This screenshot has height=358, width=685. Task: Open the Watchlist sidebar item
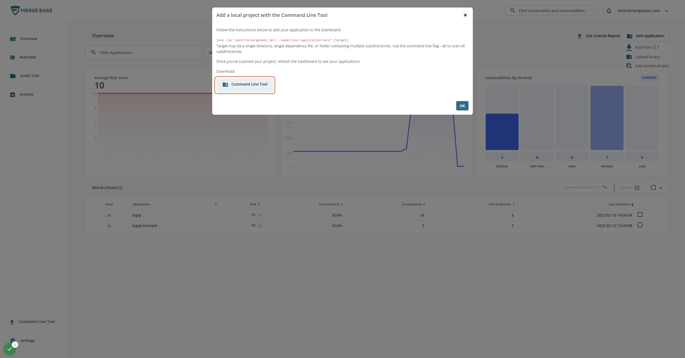pyautogui.click(x=23, y=57)
